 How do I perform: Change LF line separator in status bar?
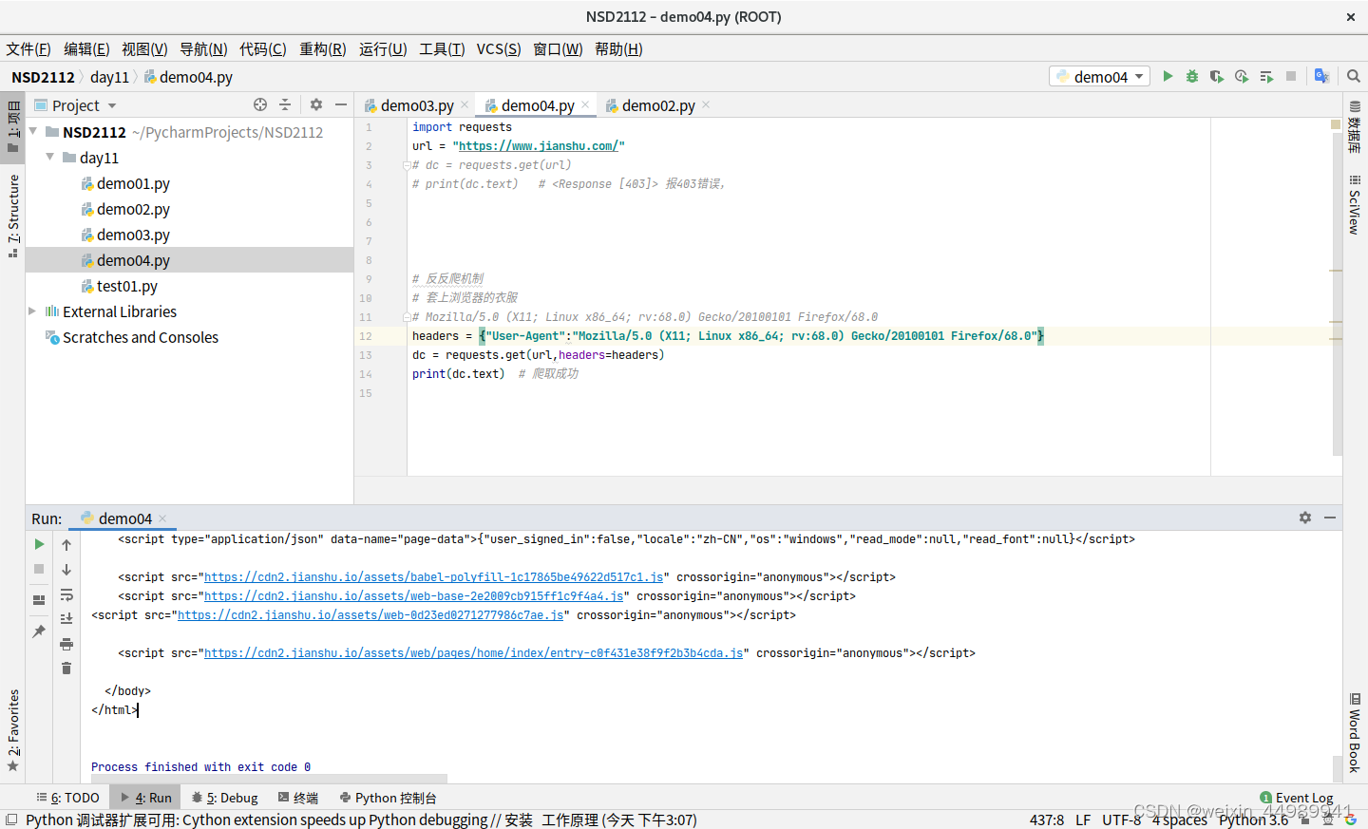pos(1083,820)
